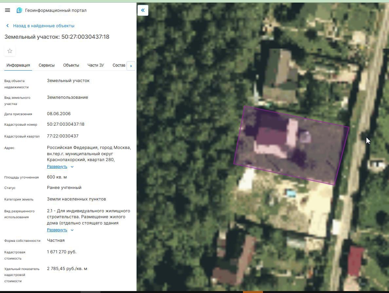Select the Информация tab
The image size is (389, 293).
click(18, 65)
